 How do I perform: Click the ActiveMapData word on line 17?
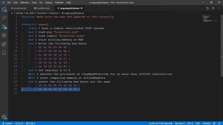[94, 78]
